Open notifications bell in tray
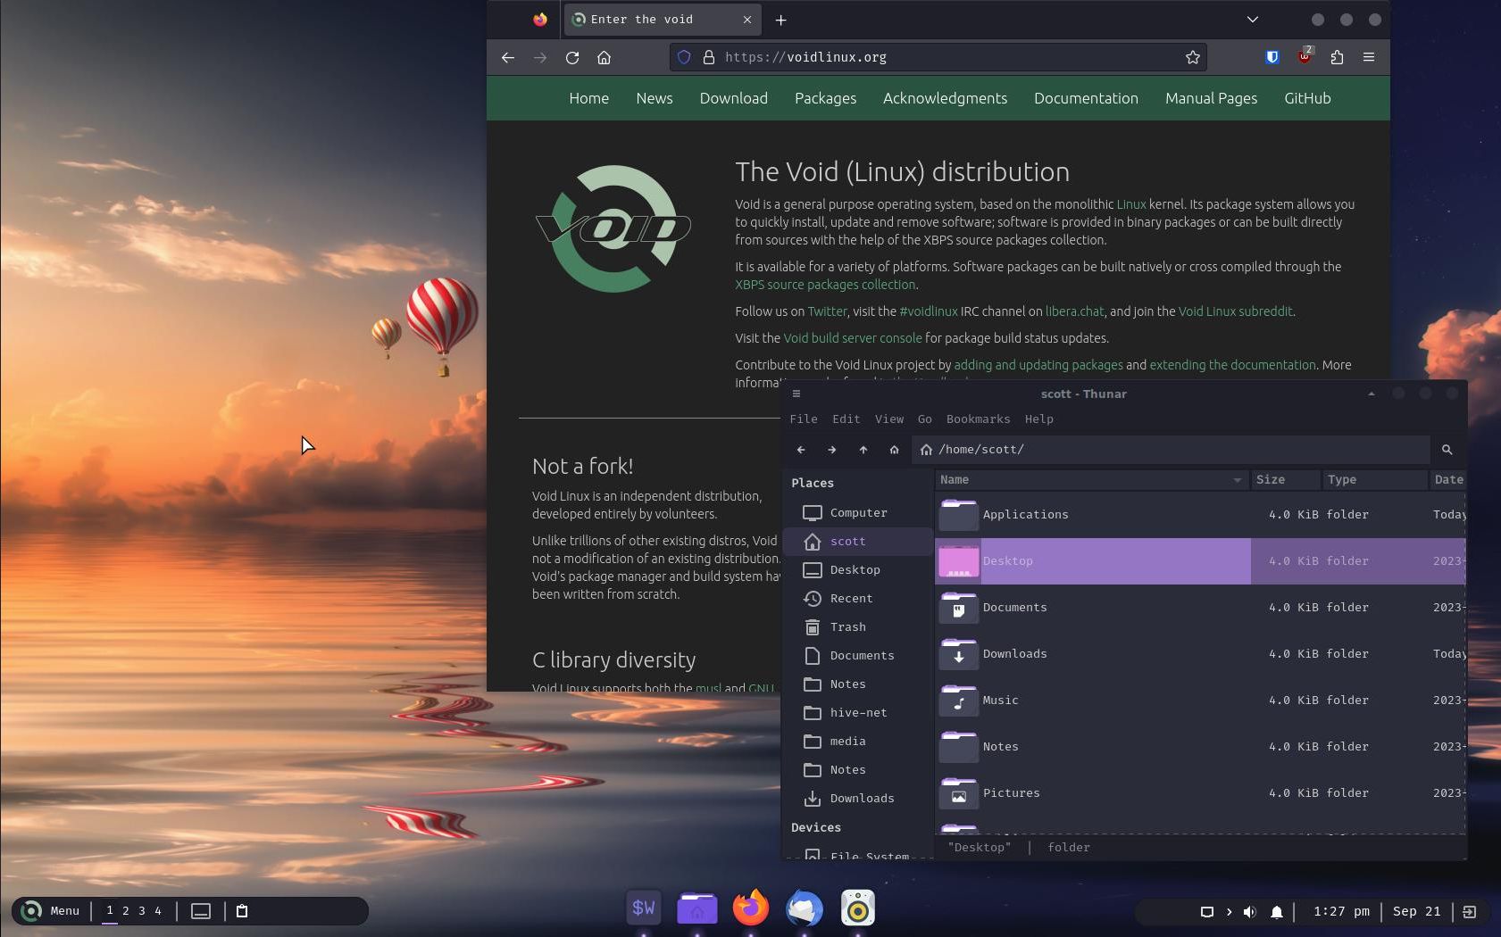Screen dimensions: 1501x937 coord(1277,912)
